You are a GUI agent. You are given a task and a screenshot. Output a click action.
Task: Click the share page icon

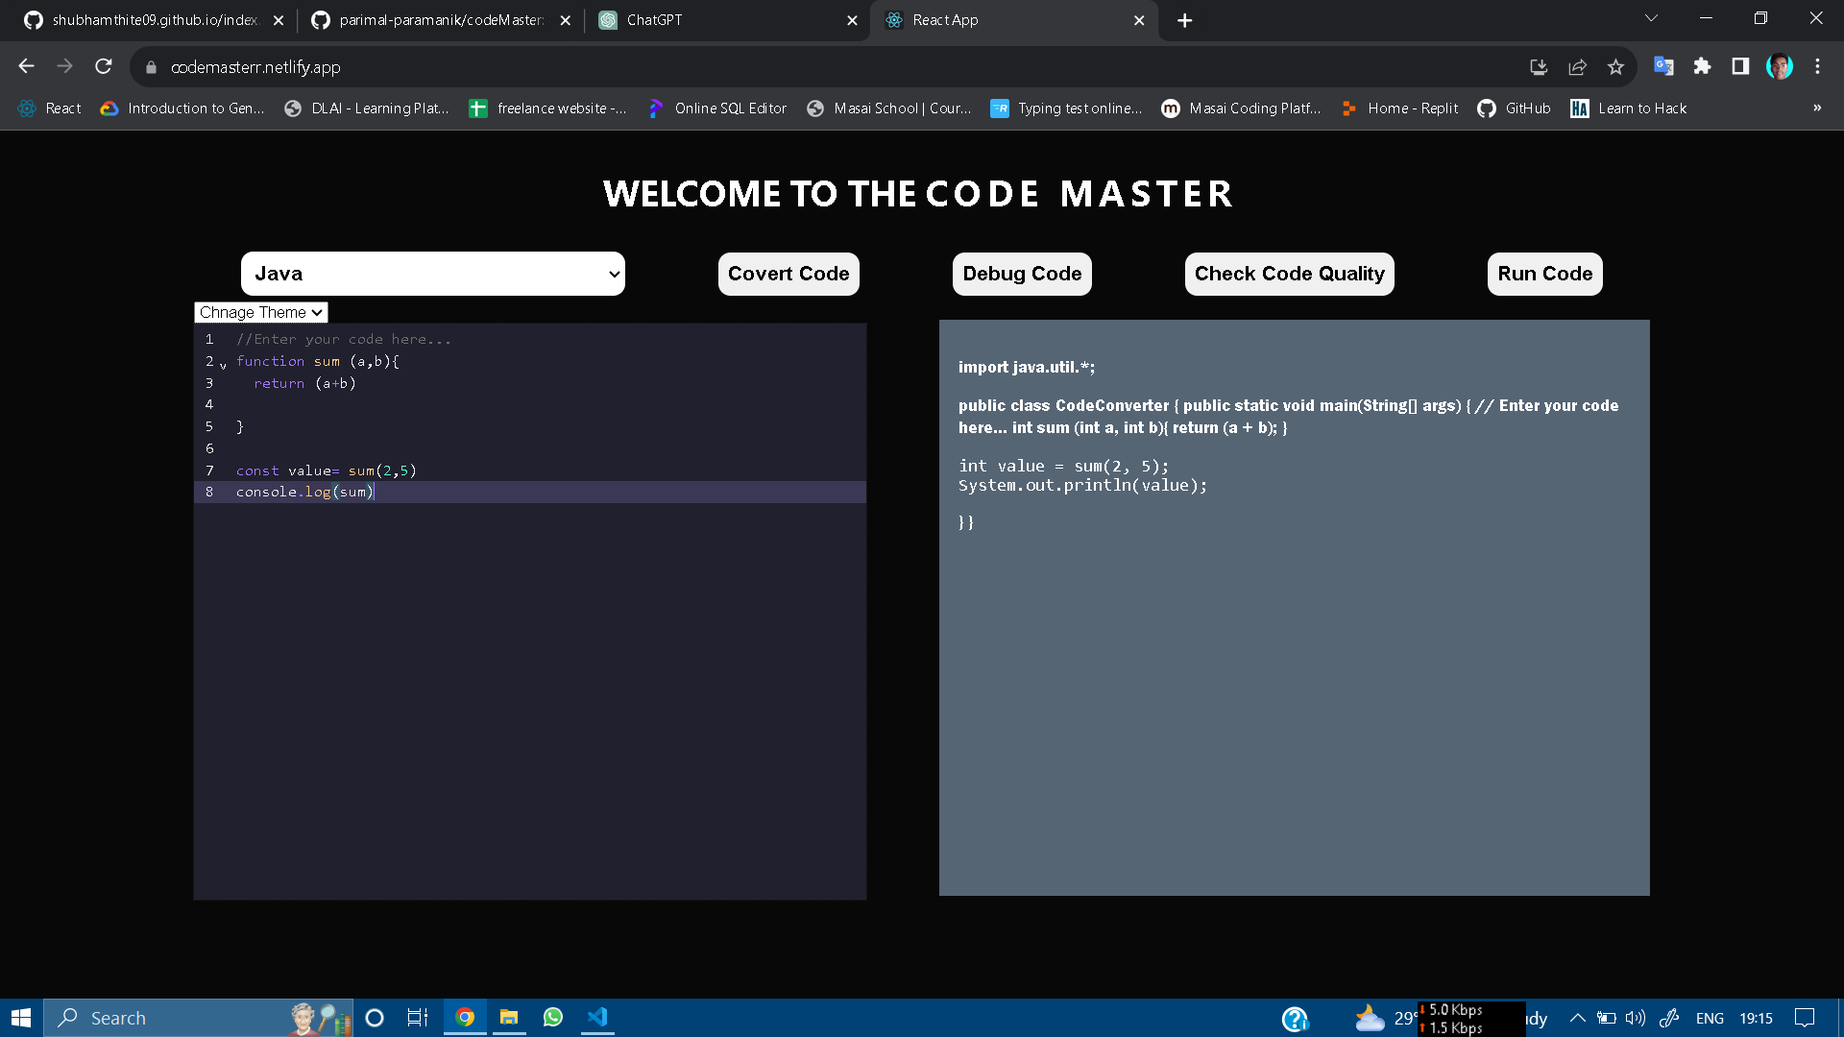point(1577,66)
